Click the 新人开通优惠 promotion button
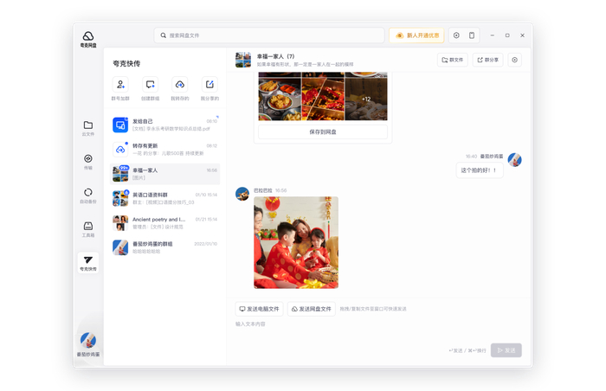606x391 pixels. (x=416, y=35)
